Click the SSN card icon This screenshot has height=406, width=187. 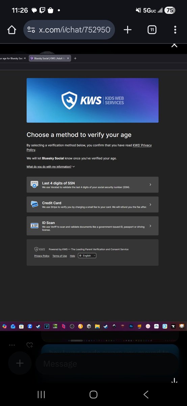[x=34, y=185]
